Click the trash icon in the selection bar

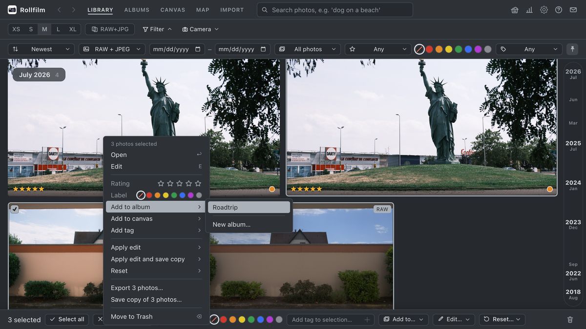tap(570, 319)
